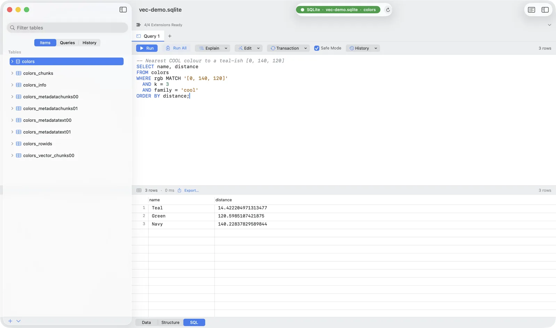This screenshot has width=556, height=328.
Task: Click the Filter tables search field
Action: tap(67, 28)
